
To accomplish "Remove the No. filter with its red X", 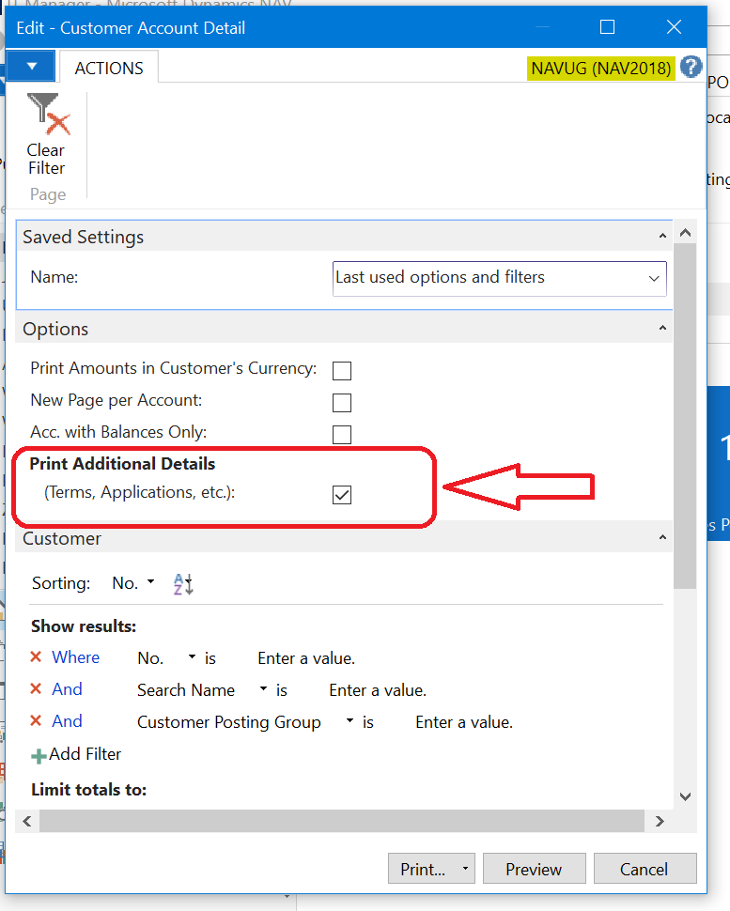I will click(x=38, y=657).
